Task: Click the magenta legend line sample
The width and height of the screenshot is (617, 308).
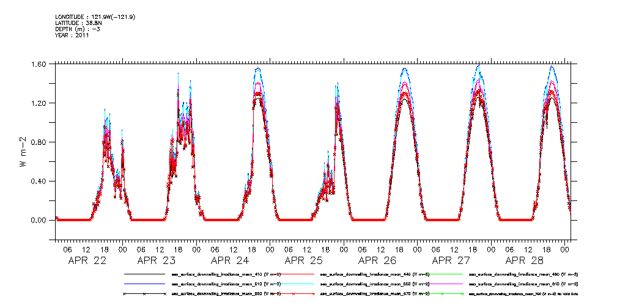Action: pos(442,284)
